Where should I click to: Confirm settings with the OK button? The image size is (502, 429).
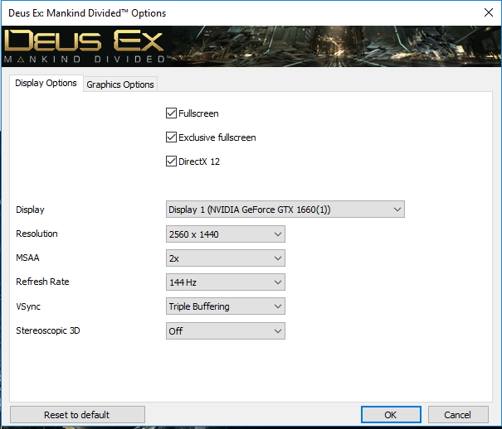(x=390, y=414)
